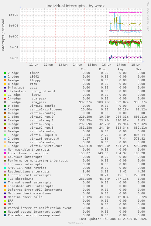Click the "virtio2-config" legend label
The width and height of the screenshot is (151, 226).
pos(43,113)
